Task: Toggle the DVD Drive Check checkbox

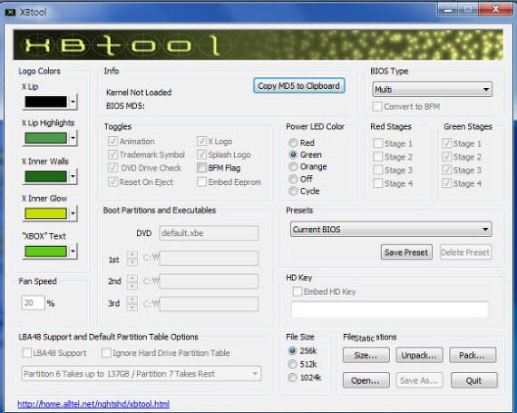Action: 112,168
